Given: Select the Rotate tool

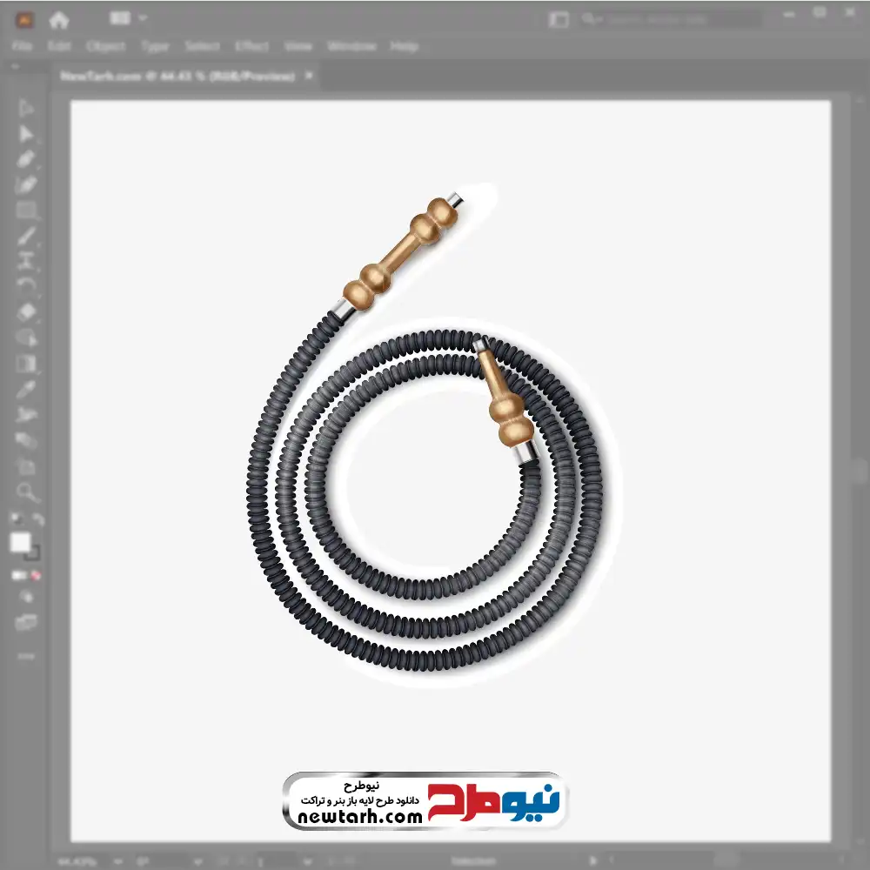Looking at the screenshot, I should 25,286.
